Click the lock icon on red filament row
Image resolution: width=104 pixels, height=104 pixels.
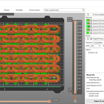tap(91, 30)
